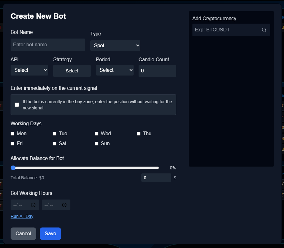The image size is (284, 248).
Task: Focus the end working hours time field
Action: click(56, 205)
